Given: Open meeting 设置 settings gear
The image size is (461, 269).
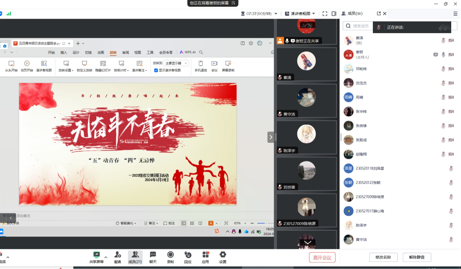Looking at the screenshot, I should [223, 257].
